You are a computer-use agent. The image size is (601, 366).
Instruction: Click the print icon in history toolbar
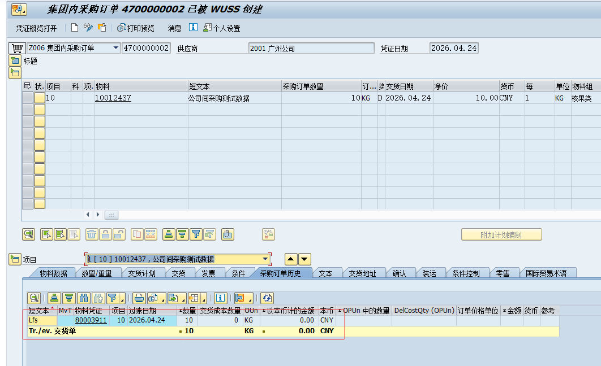point(139,298)
